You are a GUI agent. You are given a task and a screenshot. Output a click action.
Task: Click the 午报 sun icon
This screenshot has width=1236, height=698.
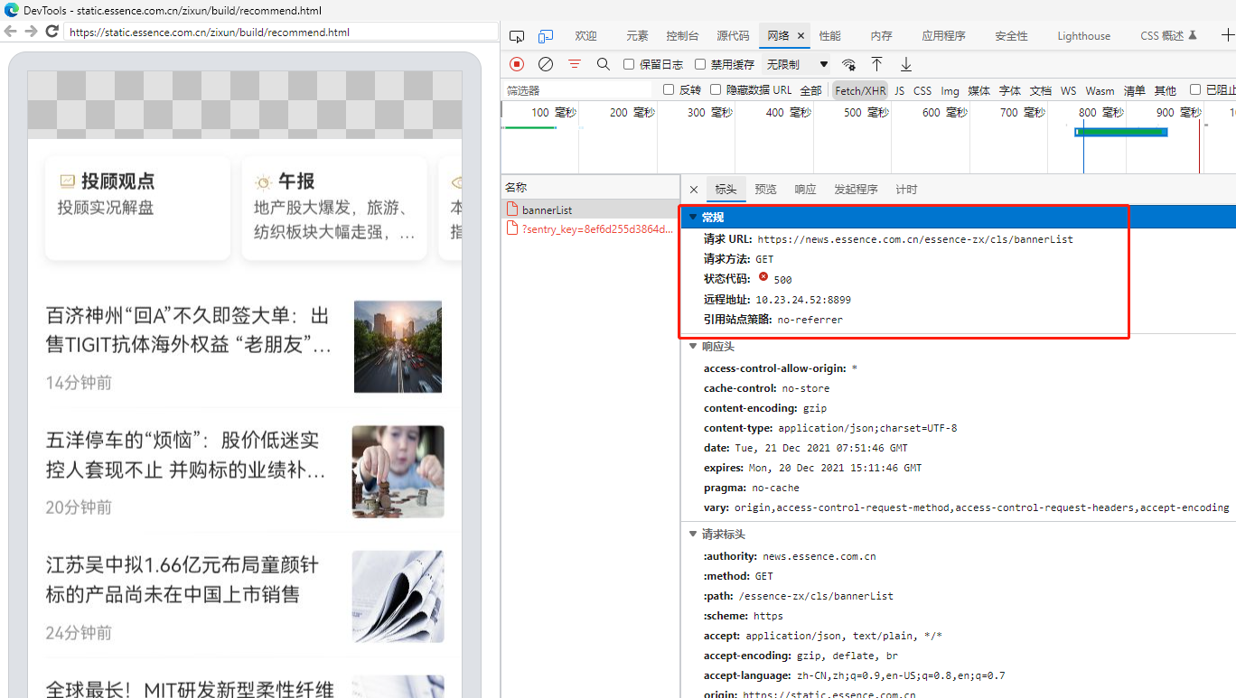click(x=263, y=181)
